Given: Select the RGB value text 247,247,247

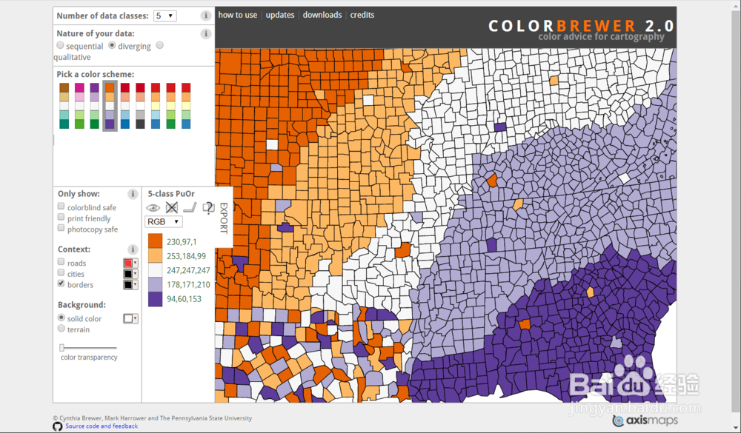Looking at the screenshot, I should [188, 271].
